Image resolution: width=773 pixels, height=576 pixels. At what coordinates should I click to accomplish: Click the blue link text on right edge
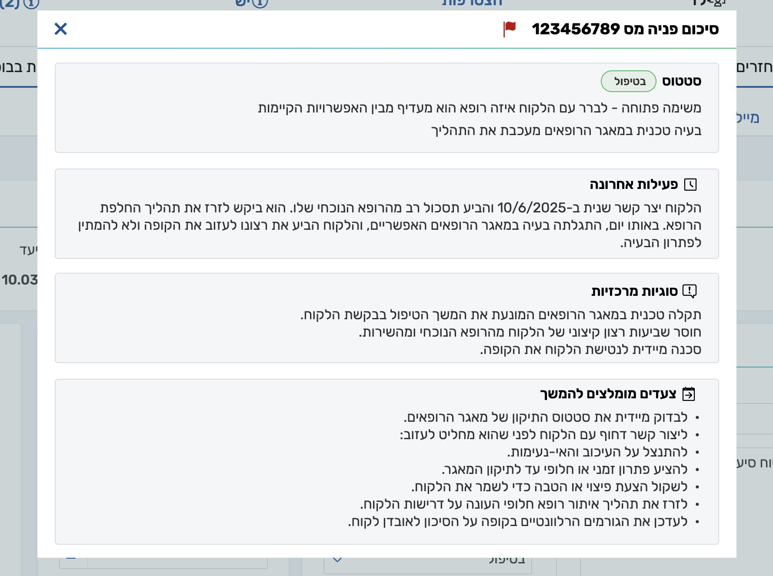point(748,118)
